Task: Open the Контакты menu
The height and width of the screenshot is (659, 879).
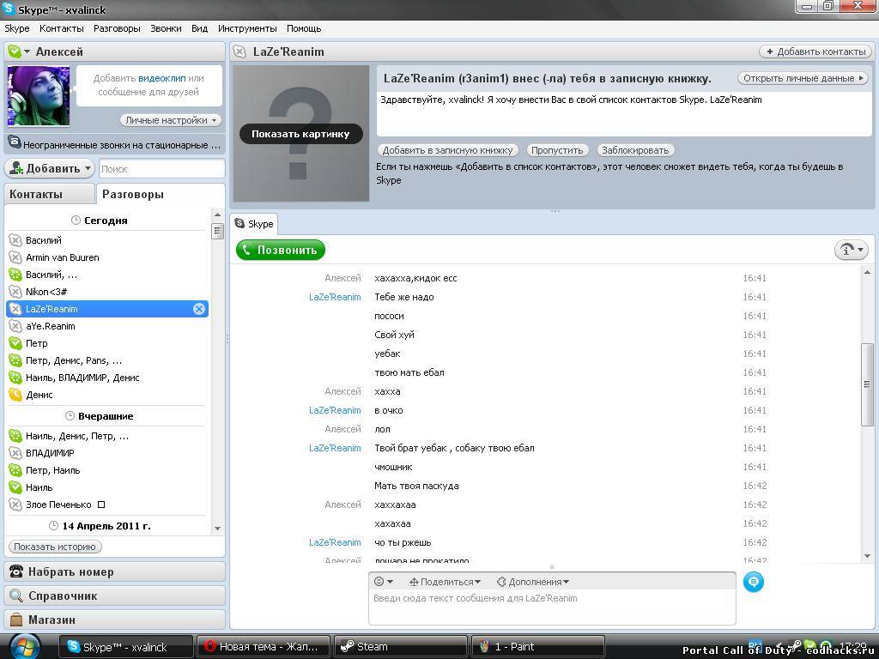Action: point(62,28)
